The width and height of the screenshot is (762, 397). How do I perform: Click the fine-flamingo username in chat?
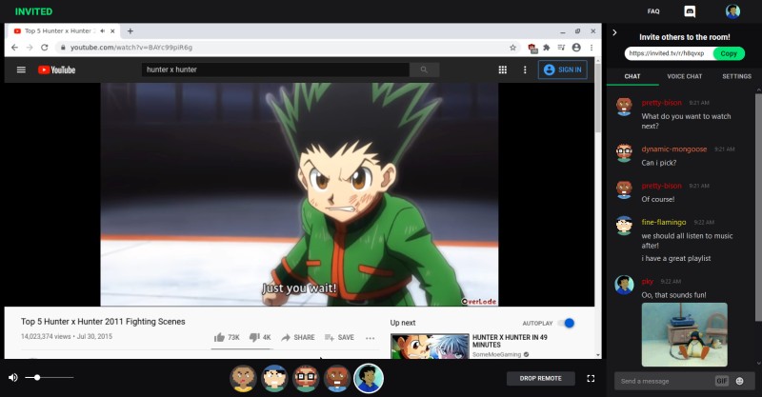pos(664,222)
